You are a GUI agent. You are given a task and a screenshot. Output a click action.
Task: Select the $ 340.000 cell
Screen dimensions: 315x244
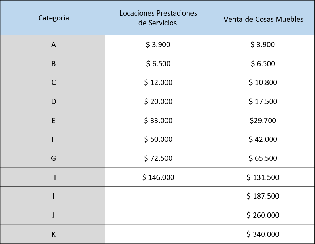pos(262,234)
